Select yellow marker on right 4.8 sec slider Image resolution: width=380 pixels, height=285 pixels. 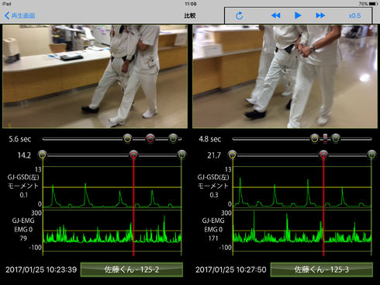coord(315,139)
